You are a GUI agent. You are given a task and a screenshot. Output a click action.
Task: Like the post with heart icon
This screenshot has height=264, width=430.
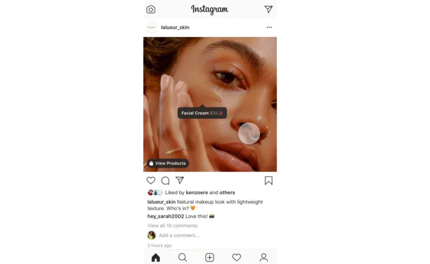tap(151, 181)
